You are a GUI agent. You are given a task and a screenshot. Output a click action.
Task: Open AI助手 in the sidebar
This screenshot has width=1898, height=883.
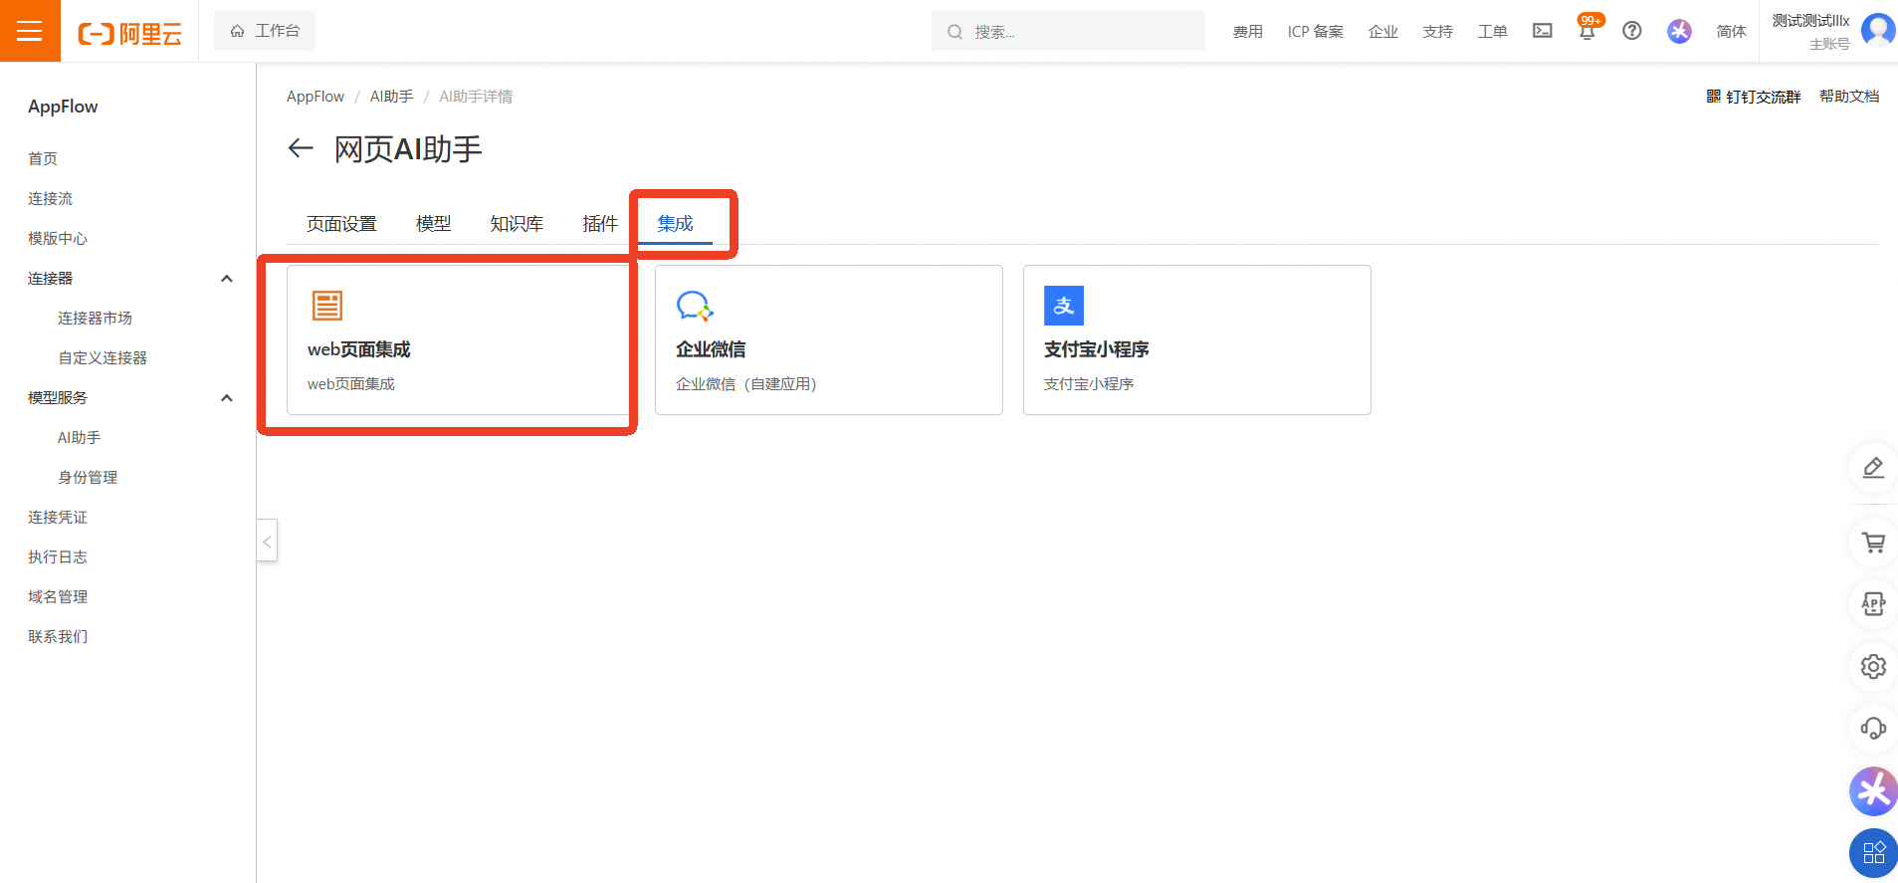tap(80, 438)
